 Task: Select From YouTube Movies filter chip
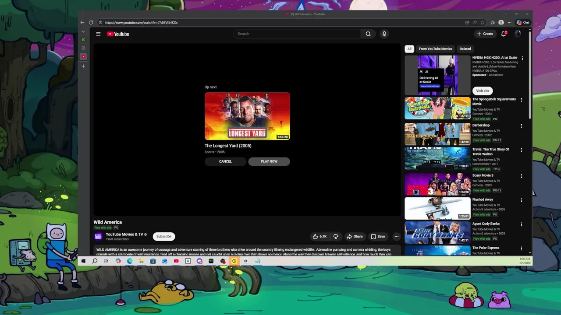[435, 49]
